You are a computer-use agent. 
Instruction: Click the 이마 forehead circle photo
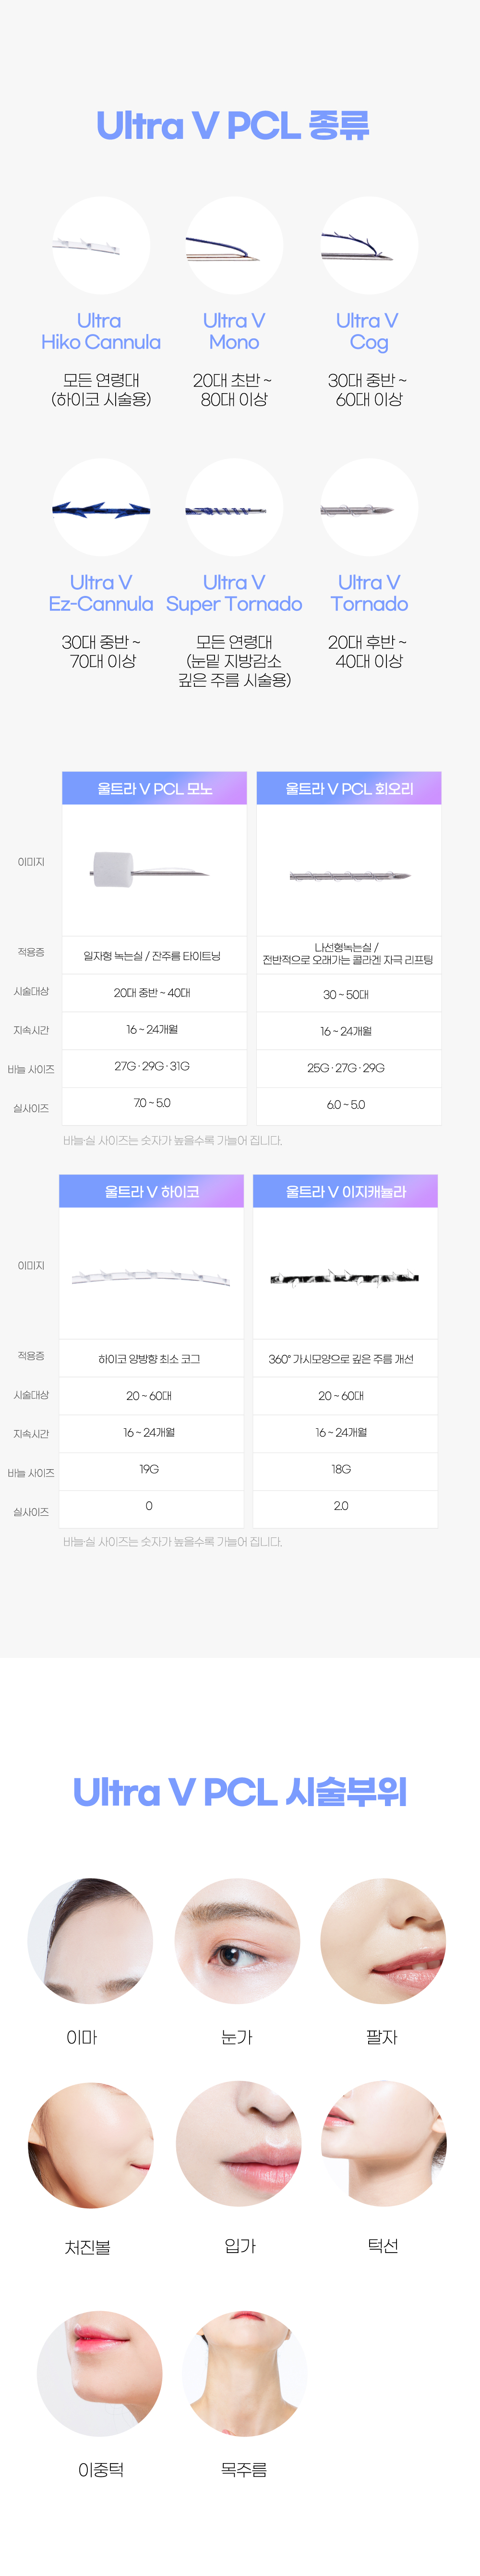coord(90,1940)
